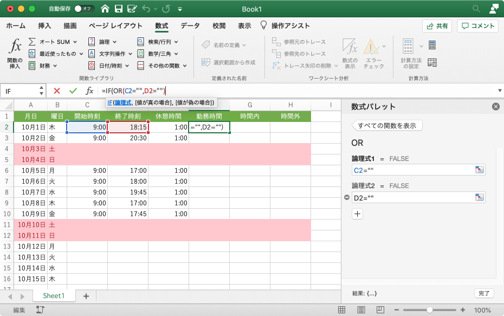Click fx icon beside formula bar
The height and width of the screenshot is (316, 504).
pyautogui.click(x=89, y=91)
